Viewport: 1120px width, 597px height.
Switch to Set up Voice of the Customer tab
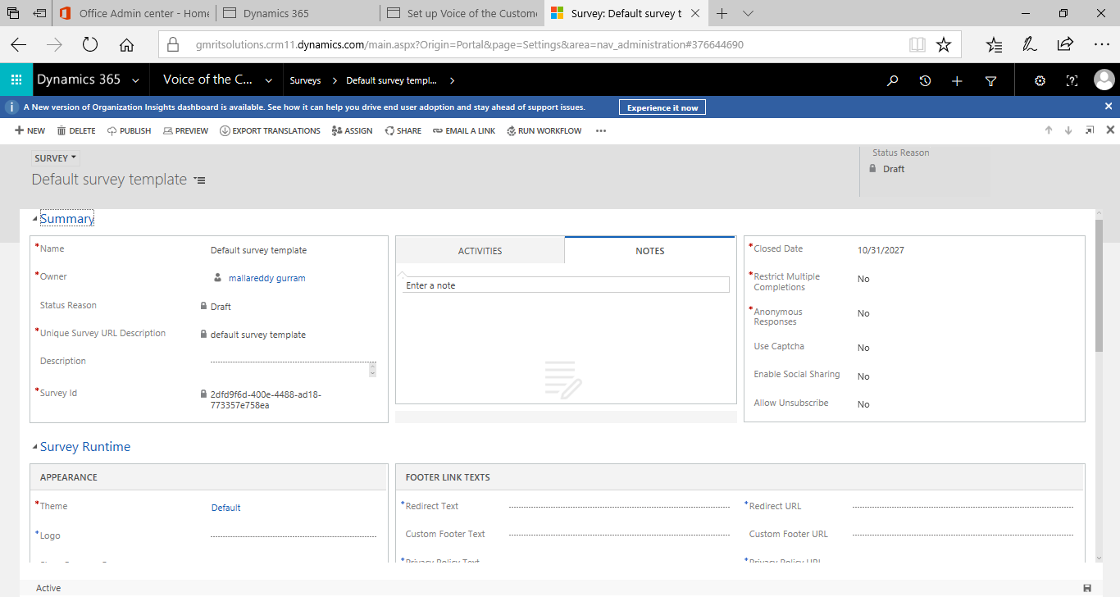coord(462,13)
